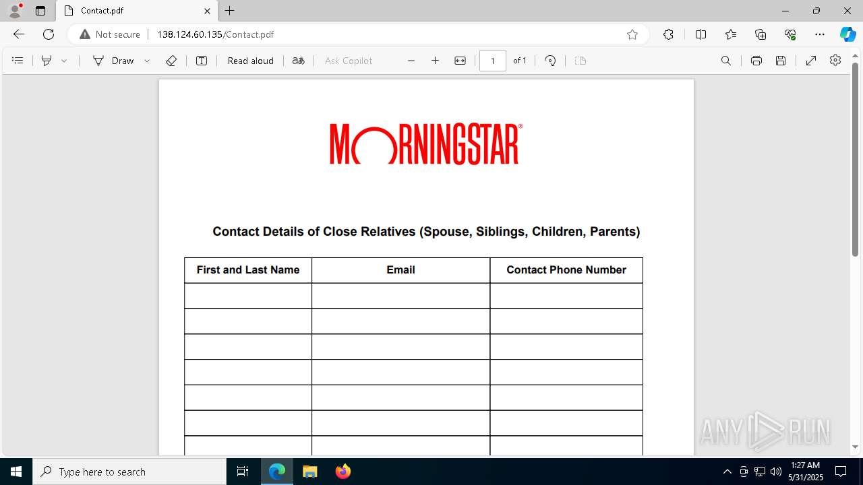Click the 'Email' column header
Screen dimensions: 863x485
(x=400, y=269)
